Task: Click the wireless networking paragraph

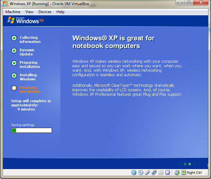Action: pos(127,68)
